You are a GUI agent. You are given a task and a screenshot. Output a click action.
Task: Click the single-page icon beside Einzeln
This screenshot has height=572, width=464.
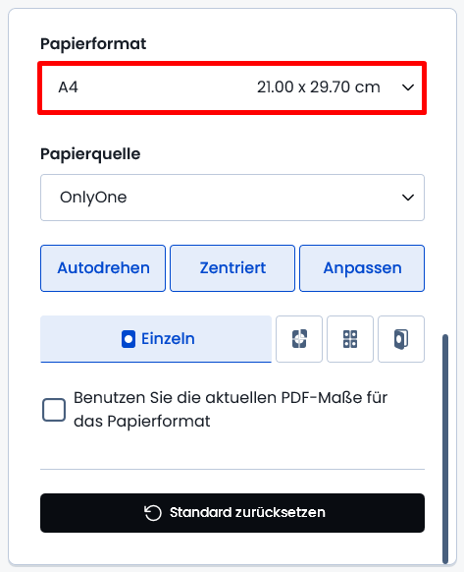[129, 339]
